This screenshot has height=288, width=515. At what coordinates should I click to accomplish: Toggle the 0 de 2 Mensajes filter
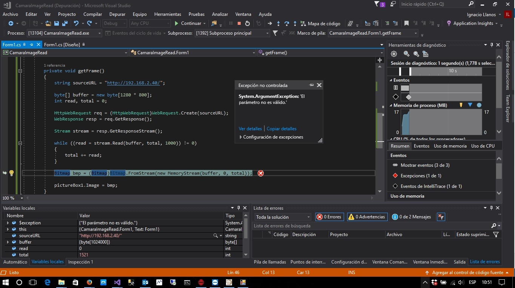tap(412, 217)
